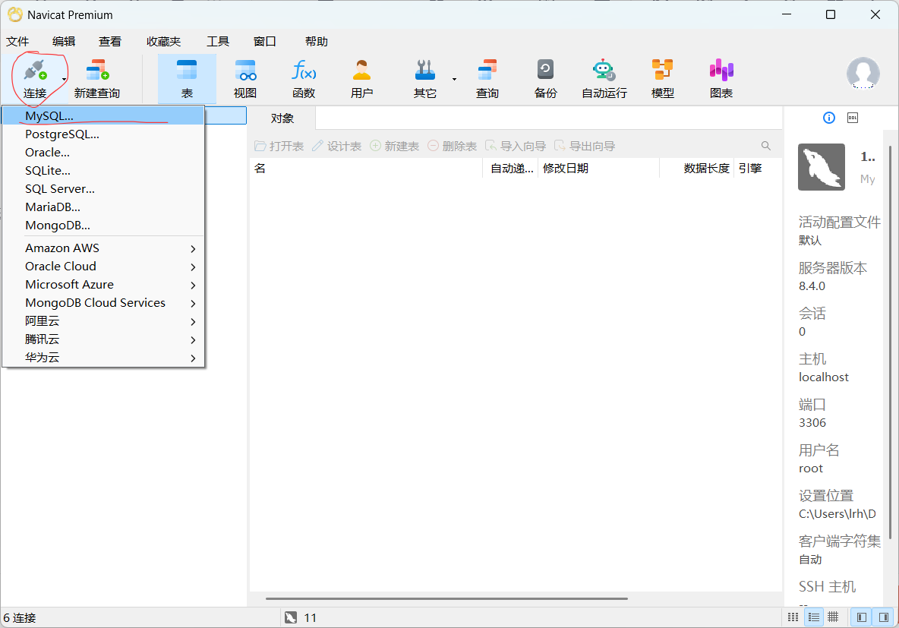Sort by the 名 (Name) column header
Screen dimensions: 899x628
pos(366,169)
